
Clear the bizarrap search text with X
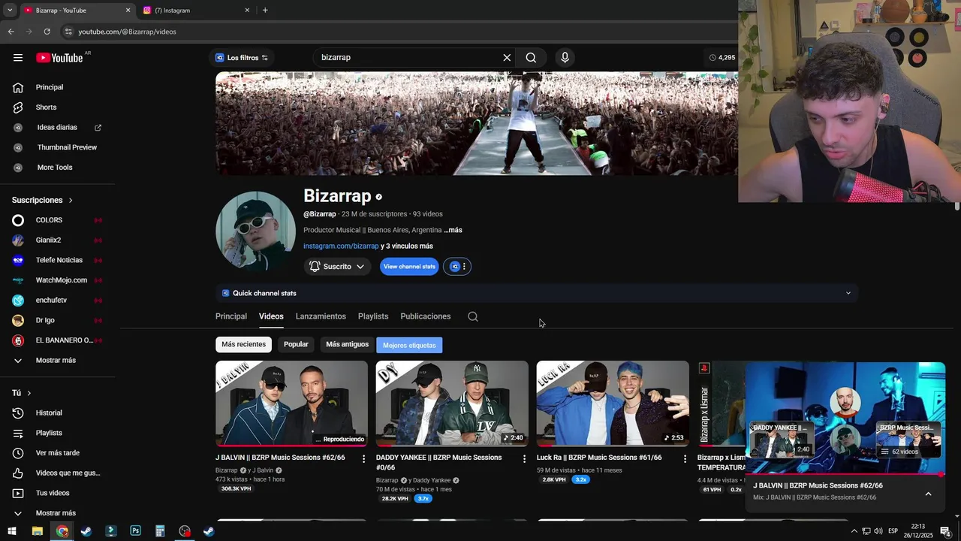point(507,58)
